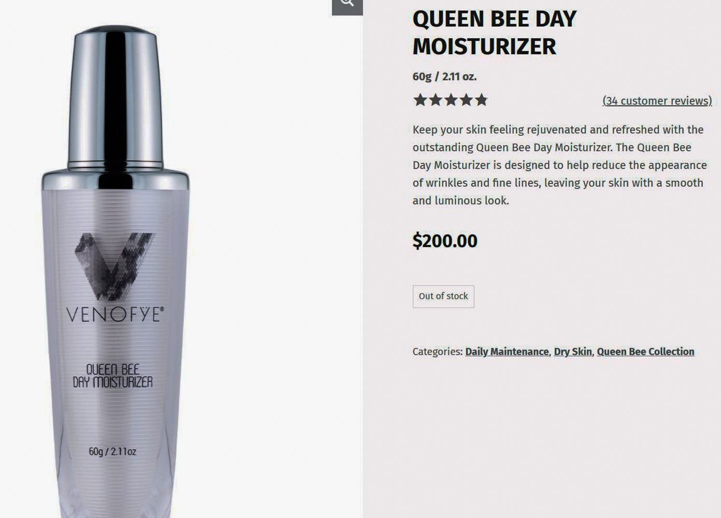Click the Queen Bee Day Moisturizer page heading
The width and height of the screenshot is (721, 518).
tap(494, 33)
